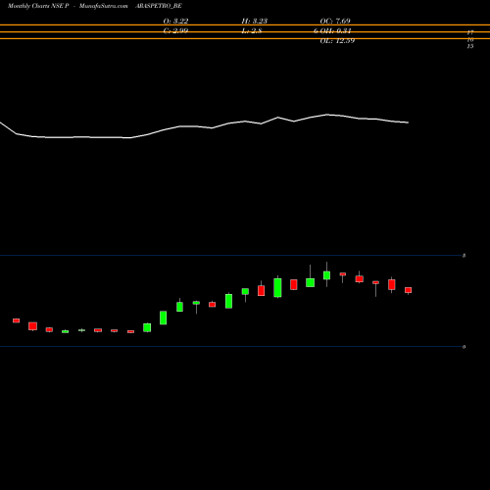
Task: Click the '8' price axis label
Action: [x=464, y=256]
